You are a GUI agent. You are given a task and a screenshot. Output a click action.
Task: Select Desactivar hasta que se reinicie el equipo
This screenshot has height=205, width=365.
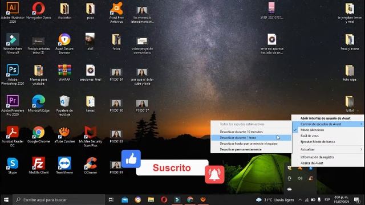click(x=251, y=143)
